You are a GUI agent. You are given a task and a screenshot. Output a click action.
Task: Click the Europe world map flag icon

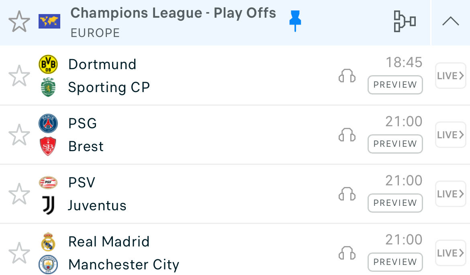point(49,21)
